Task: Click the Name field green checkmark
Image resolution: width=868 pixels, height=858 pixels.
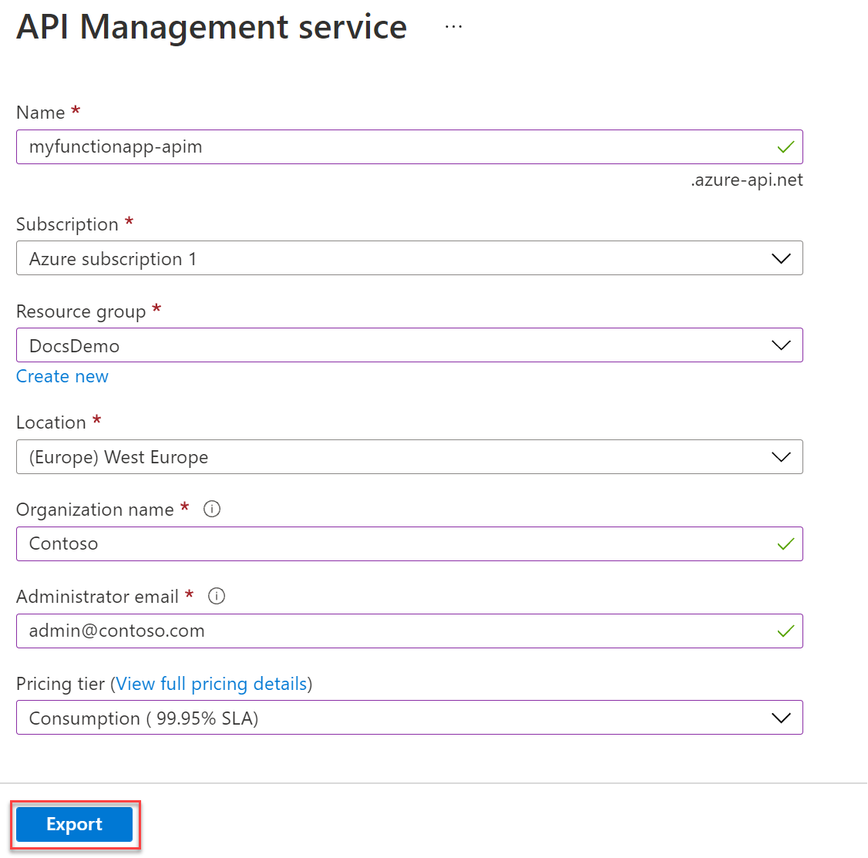Action: [x=786, y=146]
